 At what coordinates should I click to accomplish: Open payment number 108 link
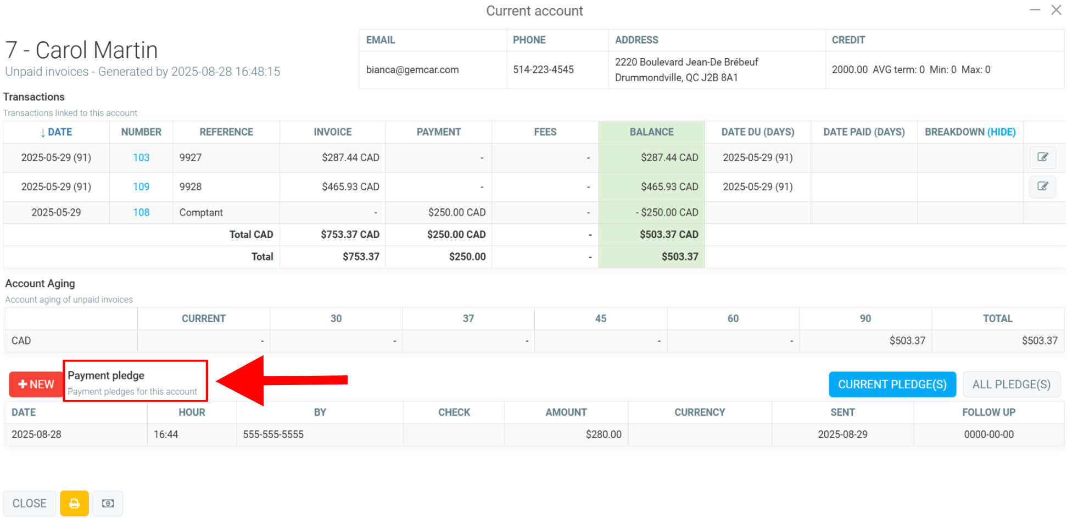click(x=141, y=212)
